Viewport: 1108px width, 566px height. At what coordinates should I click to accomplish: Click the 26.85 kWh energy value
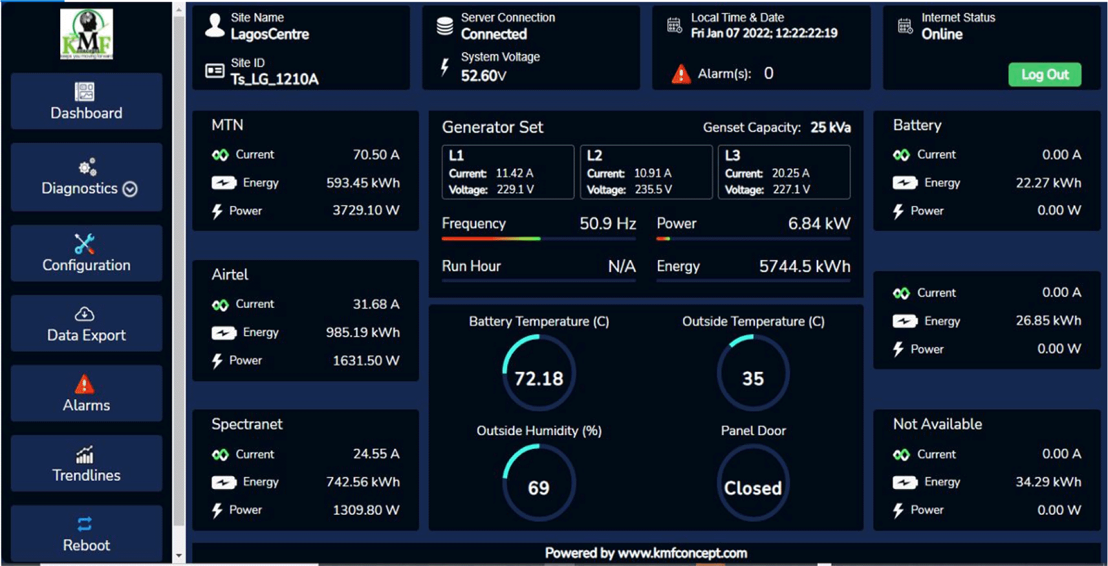pyautogui.click(x=1048, y=321)
